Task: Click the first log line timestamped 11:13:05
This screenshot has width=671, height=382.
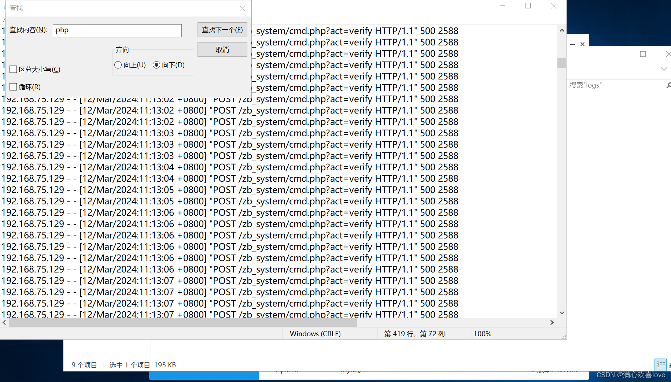Action: [230, 190]
